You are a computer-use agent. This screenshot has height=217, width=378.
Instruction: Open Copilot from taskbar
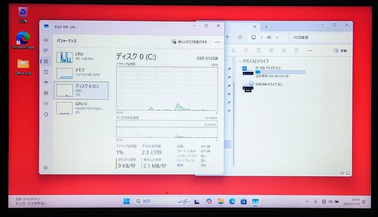tap(208, 201)
